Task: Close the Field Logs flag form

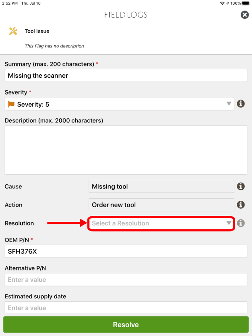Action: [x=245, y=15]
